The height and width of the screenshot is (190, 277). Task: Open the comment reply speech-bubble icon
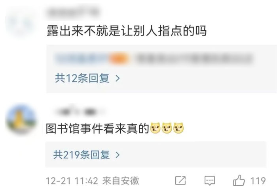(210, 181)
